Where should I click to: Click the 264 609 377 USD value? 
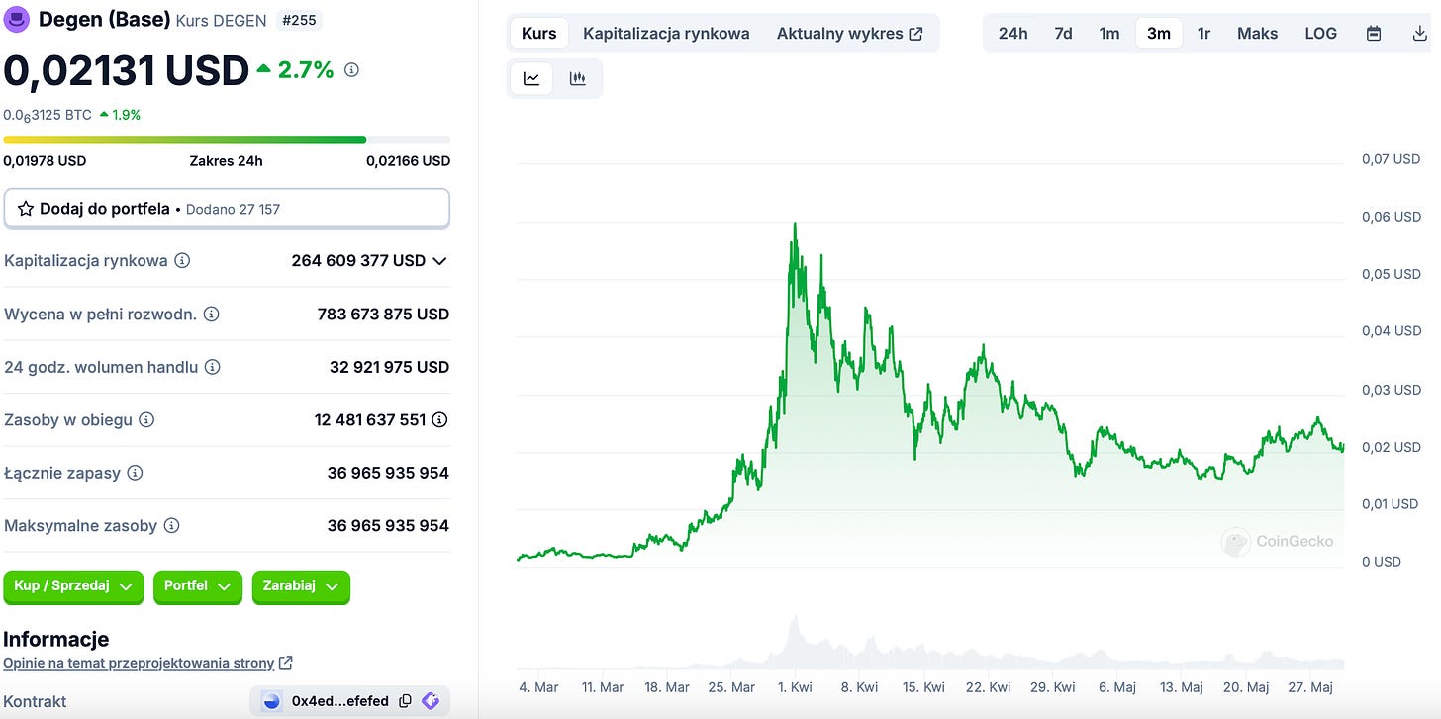coord(358,261)
